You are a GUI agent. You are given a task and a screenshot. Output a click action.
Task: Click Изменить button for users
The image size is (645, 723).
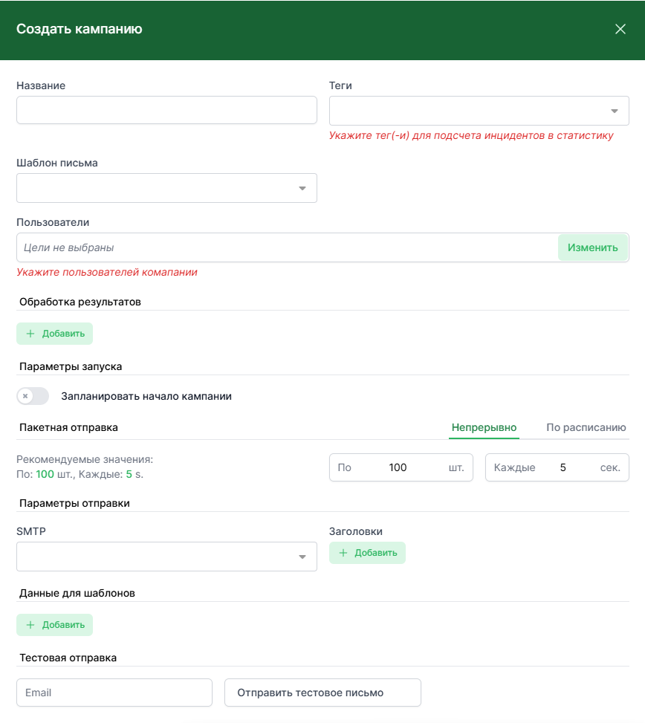click(x=592, y=247)
